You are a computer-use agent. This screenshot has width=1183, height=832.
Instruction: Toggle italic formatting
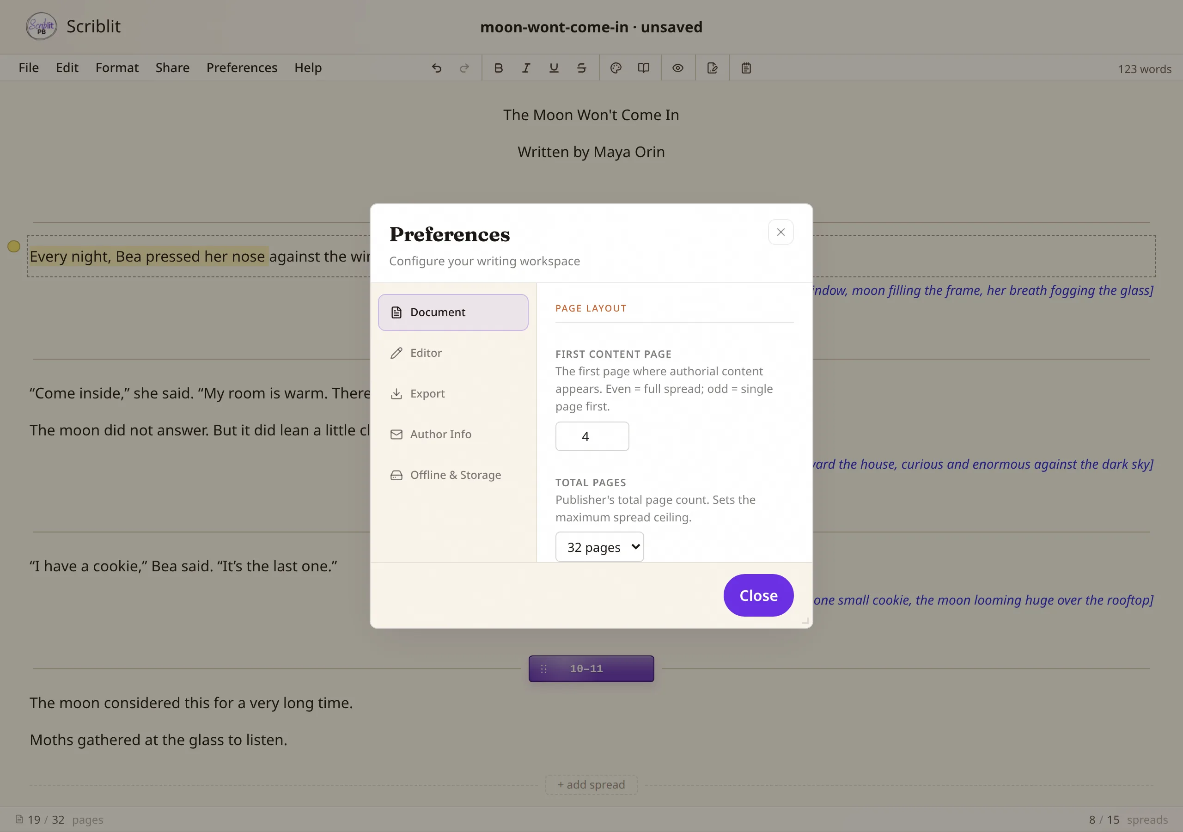(x=526, y=68)
